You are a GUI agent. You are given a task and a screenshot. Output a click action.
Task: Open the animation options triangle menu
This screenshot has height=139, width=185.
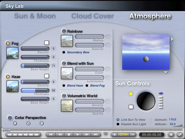click(x=105, y=134)
